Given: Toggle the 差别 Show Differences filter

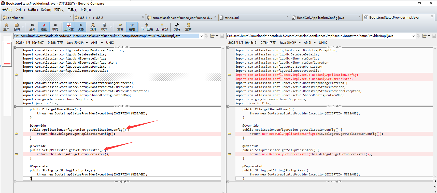Looking at the screenshot, I should (44, 27).
